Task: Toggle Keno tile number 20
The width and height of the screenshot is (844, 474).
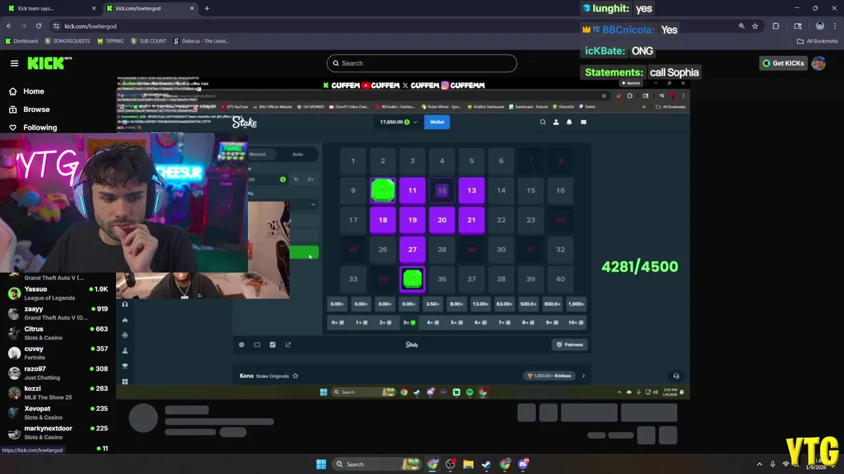Action: coord(442,220)
